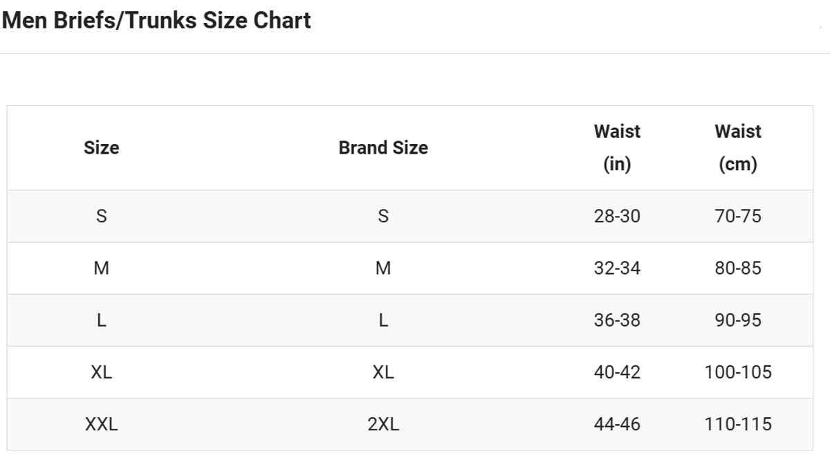Select the 28-30 waist inches value
830x465 pixels.
[x=617, y=216]
